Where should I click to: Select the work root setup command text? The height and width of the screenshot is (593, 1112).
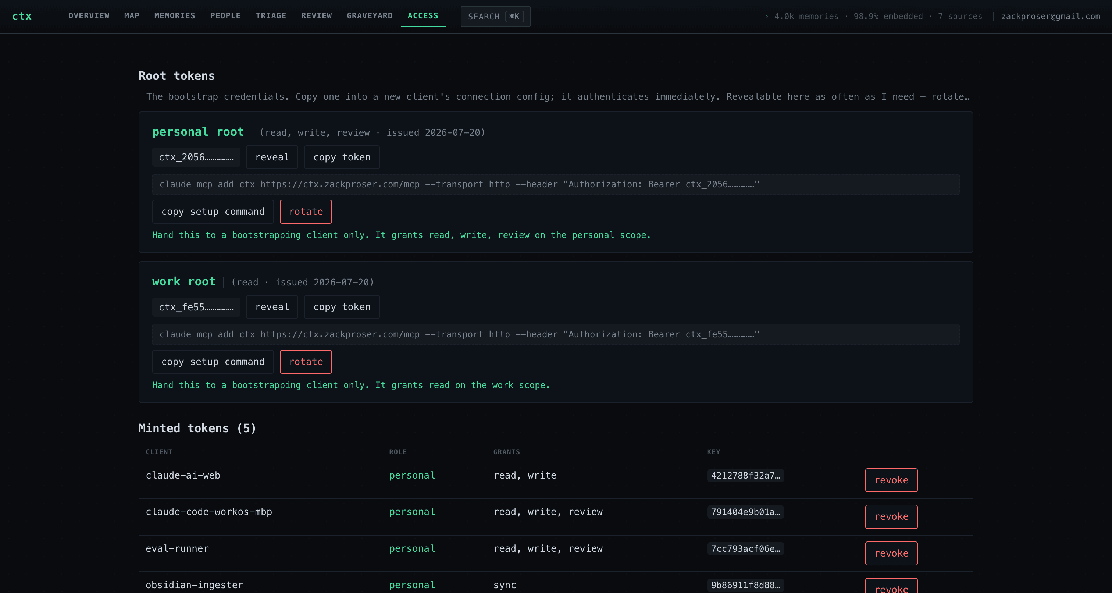click(x=556, y=334)
